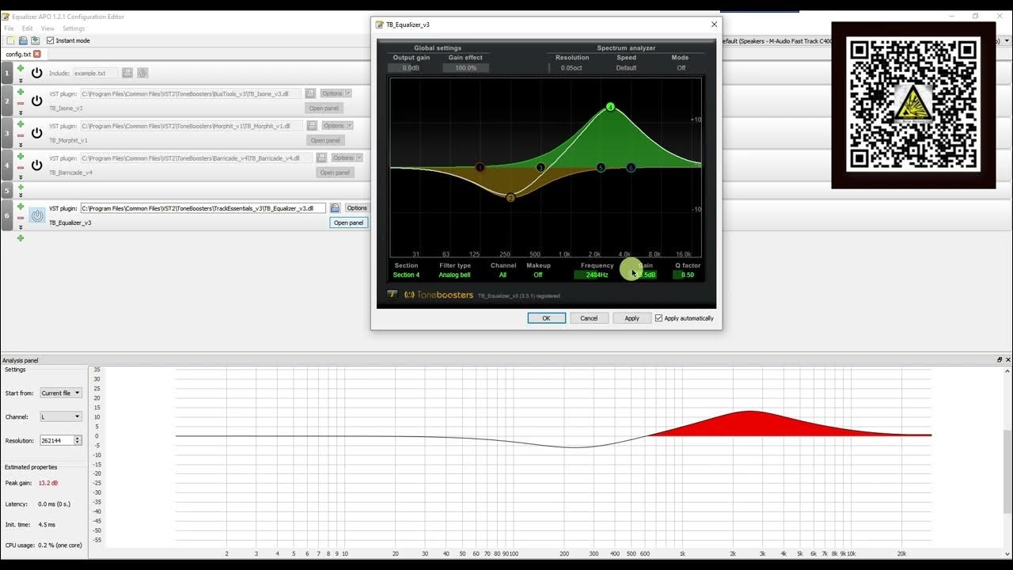The height and width of the screenshot is (570, 1013).
Task: Click OK in TB_Equalizer_v3 dialog
Action: (546, 318)
